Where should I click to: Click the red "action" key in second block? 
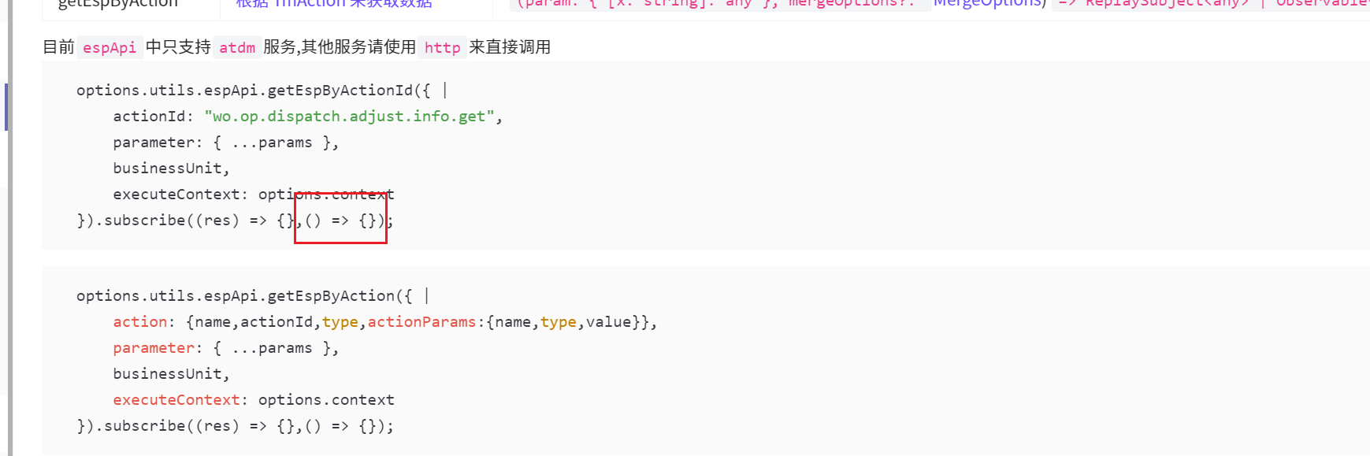140,322
